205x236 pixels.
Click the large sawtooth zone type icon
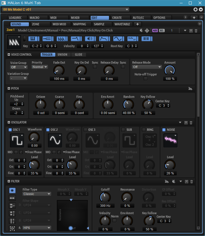[x=14, y=42]
